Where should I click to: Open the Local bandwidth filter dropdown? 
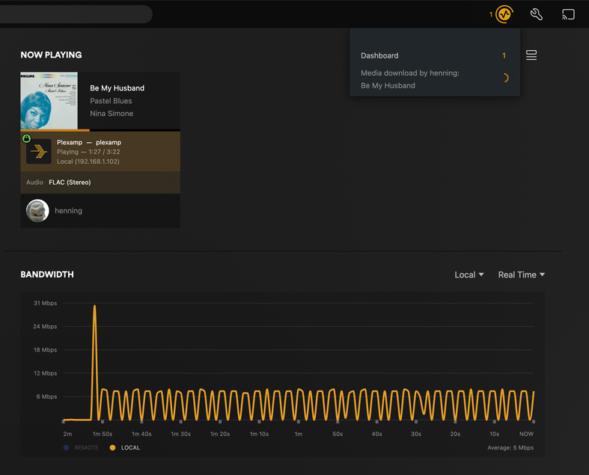[469, 275]
